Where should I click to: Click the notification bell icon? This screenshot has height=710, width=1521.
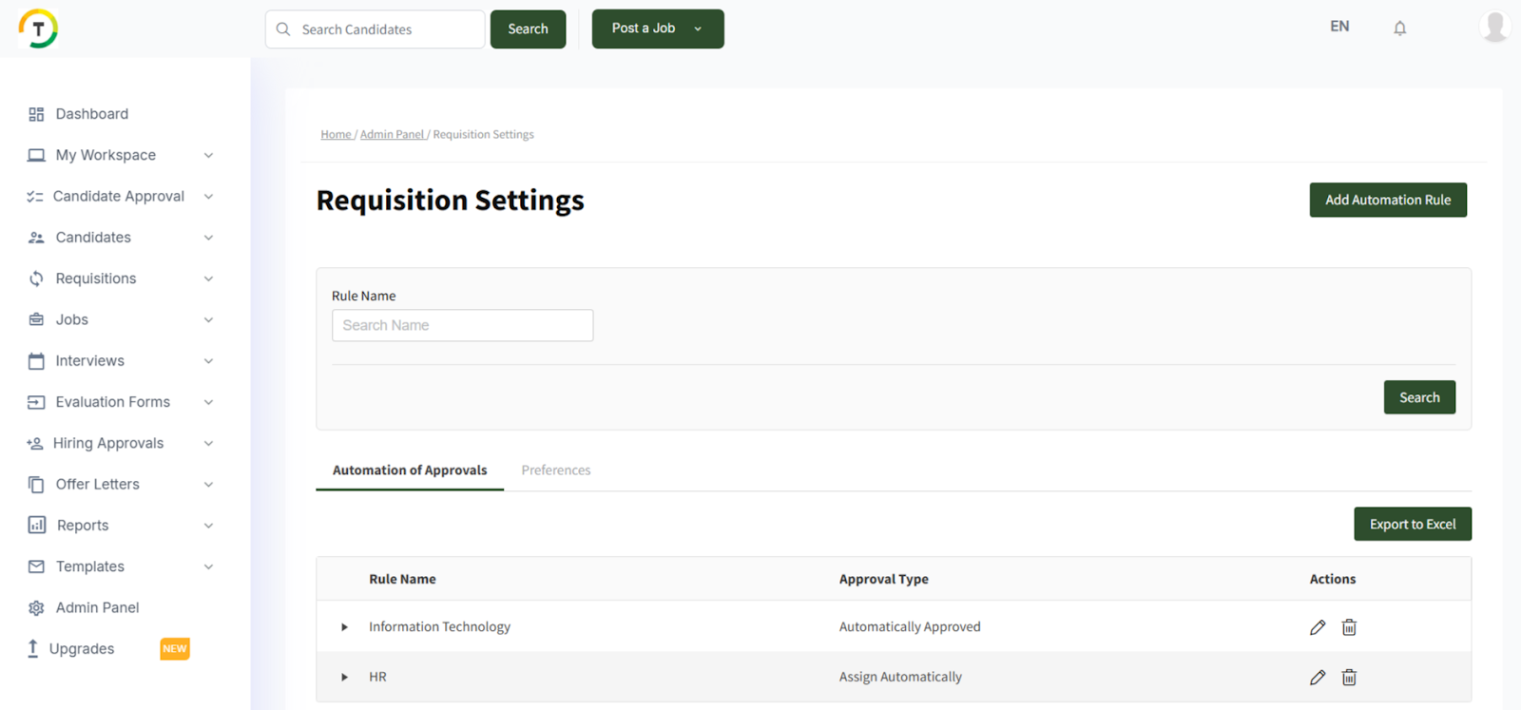coord(1399,29)
